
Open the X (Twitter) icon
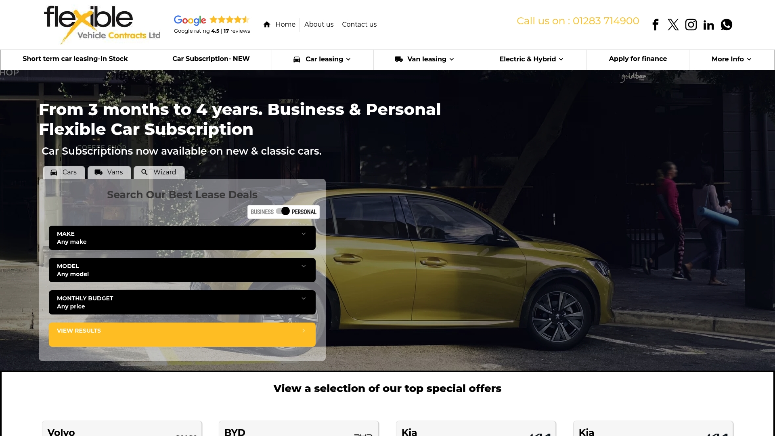673,25
